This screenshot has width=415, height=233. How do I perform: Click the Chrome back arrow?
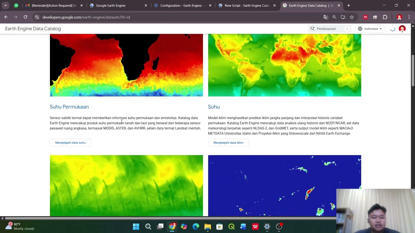(6, 17)
